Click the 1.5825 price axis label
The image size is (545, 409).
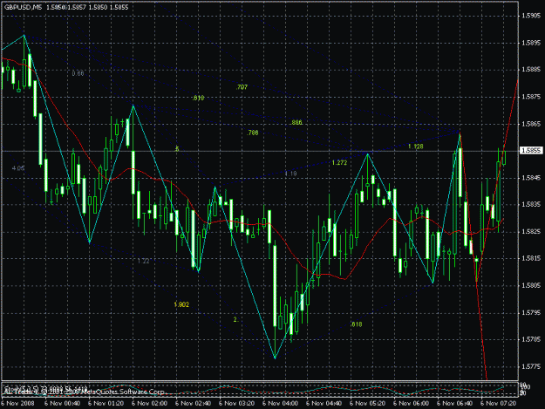[x=531, y=231]
